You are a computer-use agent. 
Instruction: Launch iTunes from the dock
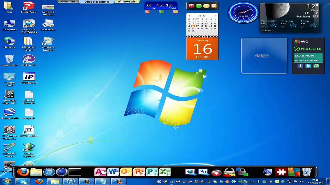[x=49, y=172]
